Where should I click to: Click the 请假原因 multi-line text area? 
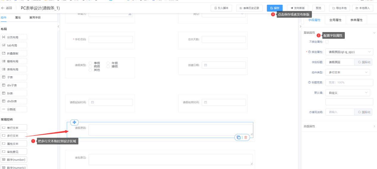170,130
